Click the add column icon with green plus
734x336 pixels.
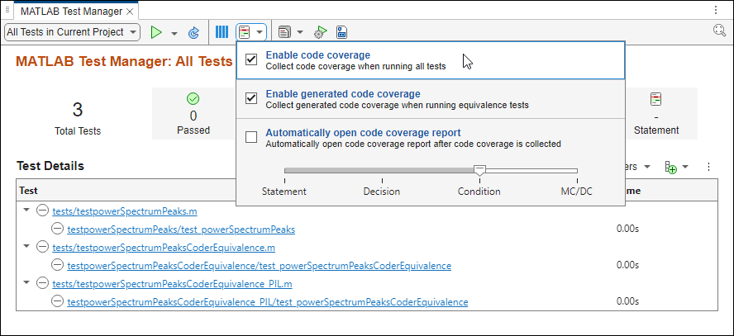671,167
